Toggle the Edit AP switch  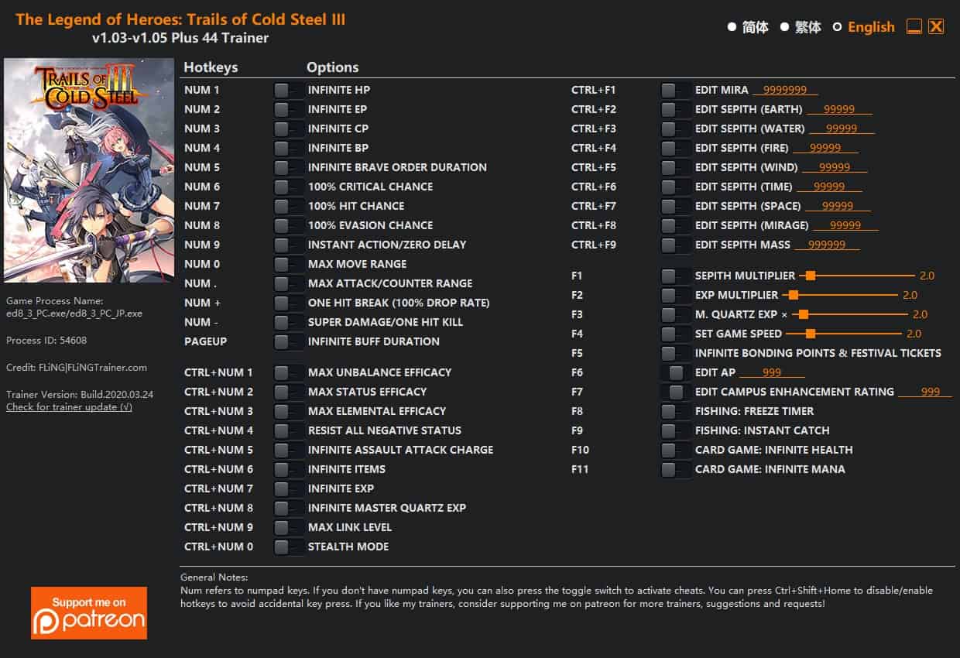click(x=676, y=373)
